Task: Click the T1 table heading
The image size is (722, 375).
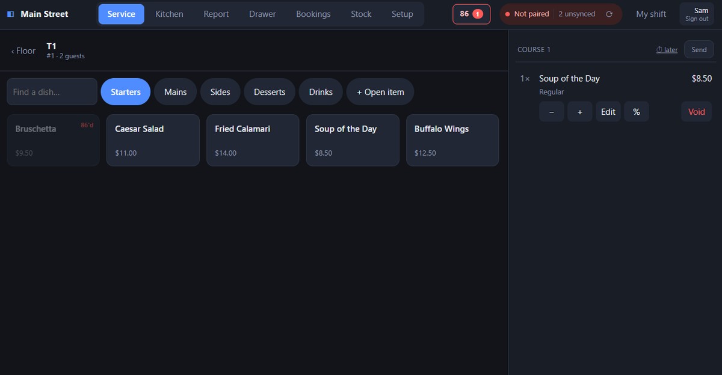Action: coord(51,46)
